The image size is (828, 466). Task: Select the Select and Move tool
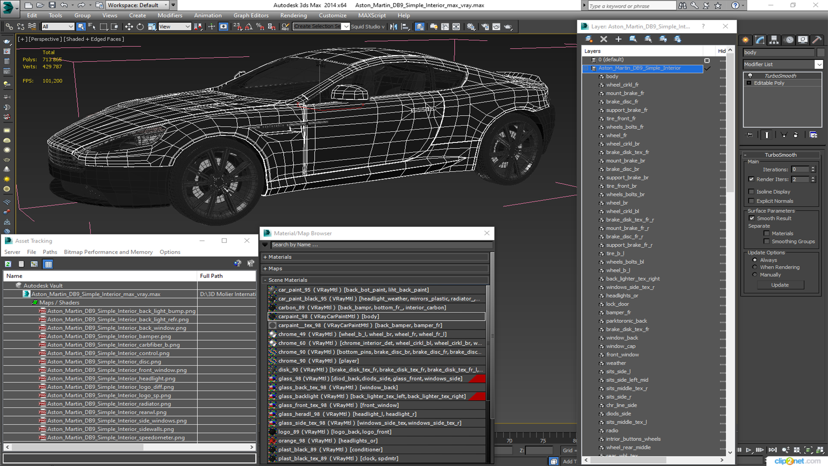[x=129, y=27]
